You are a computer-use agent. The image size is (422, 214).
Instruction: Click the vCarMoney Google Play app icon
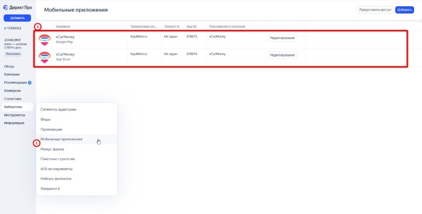pos(45,40)
